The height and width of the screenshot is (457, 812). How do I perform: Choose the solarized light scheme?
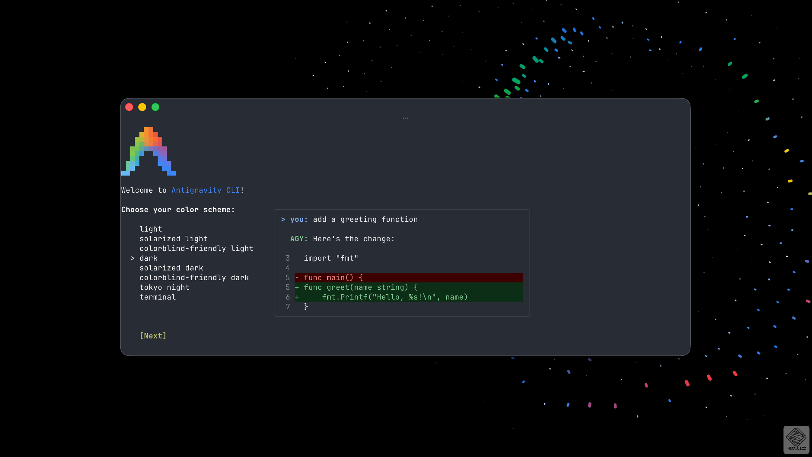(174, 239)
